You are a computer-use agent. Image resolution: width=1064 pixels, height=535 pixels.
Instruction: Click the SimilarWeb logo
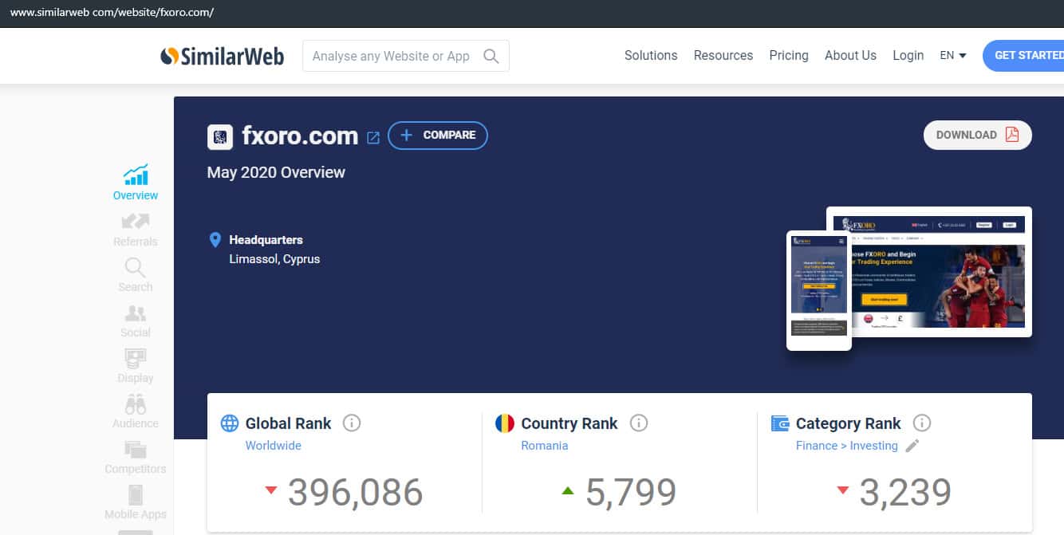pos(222,56)
